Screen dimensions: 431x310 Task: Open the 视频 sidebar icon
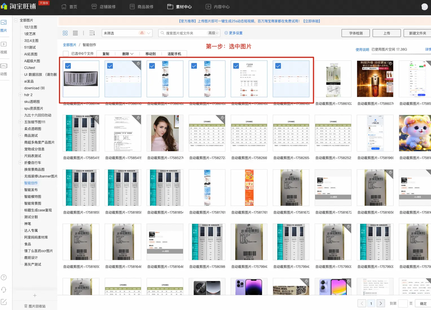[x=4, y=44]
